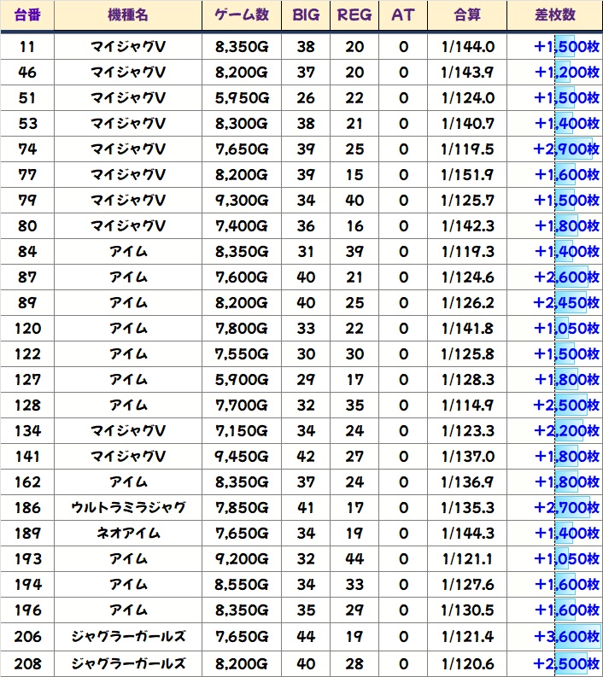
Task: Click the 9,300G game count cell
Action: pyautogui.click(x=242, y=201)
